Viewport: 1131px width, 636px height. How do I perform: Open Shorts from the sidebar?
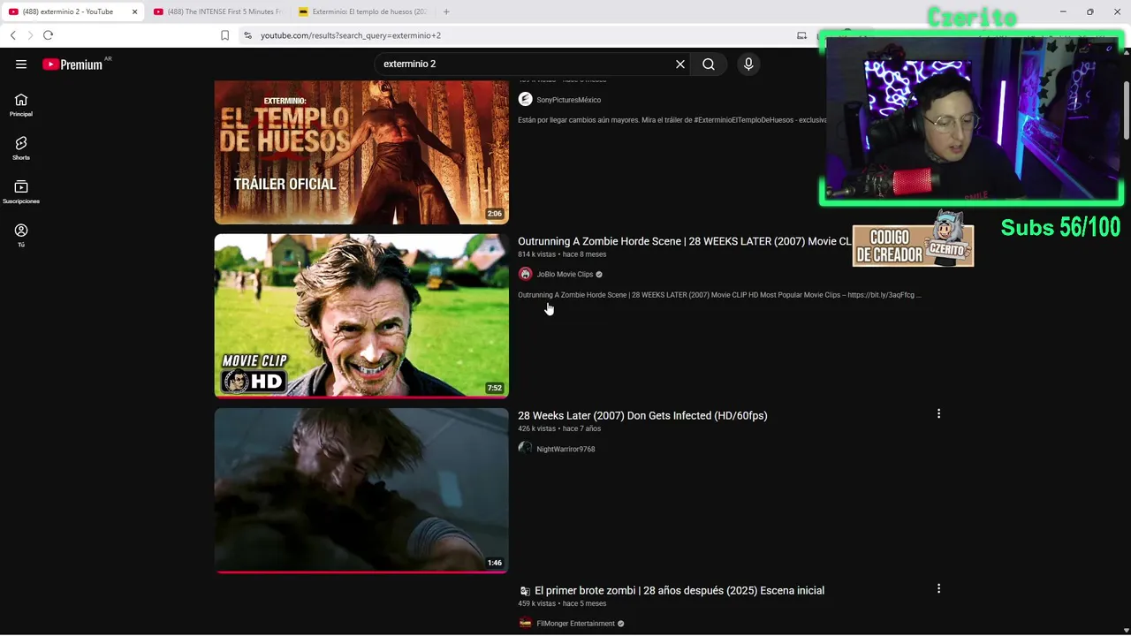[21, 148]
